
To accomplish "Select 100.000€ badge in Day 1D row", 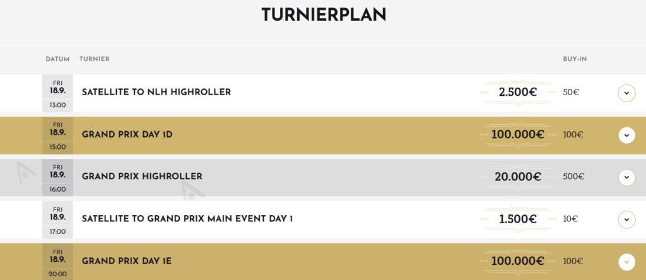I will click(x=517, y=135).
